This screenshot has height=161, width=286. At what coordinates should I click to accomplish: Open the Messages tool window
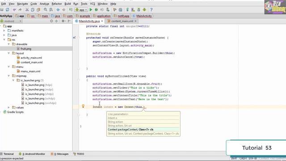point(59,154)
